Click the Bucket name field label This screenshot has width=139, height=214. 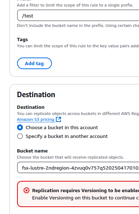click(32, 151)
